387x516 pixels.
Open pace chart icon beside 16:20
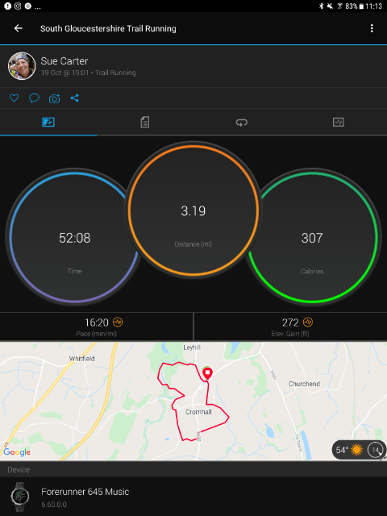118,322
